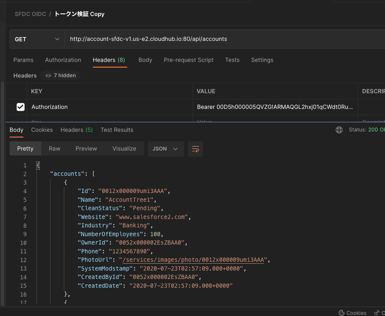Screen dimensions: 385x316
Task: Open the Authorization request tab
Action: (x=63, y=60)
